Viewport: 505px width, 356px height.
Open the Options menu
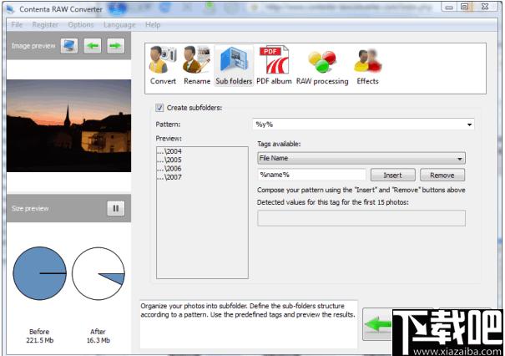pyautogui.click(x=81, y=25)
